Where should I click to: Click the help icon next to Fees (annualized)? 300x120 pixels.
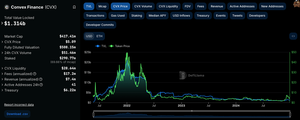coord(35,74)
